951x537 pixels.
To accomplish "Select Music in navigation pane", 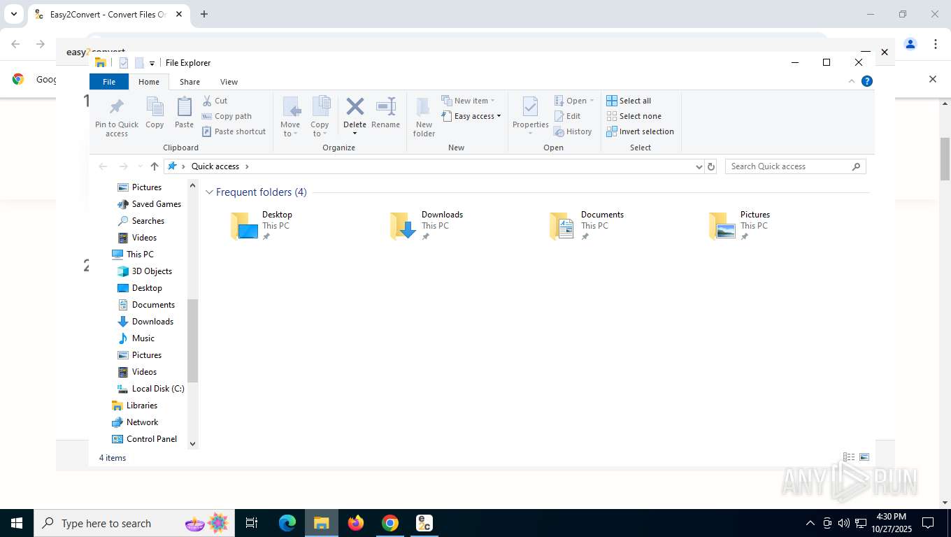I will (x=136, y=338).
